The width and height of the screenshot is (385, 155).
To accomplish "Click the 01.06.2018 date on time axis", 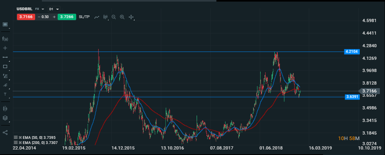I will 271,148.
